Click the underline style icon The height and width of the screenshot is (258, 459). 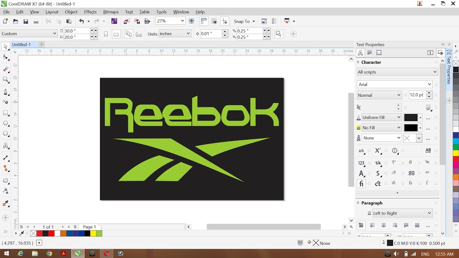tap(428, 107)
